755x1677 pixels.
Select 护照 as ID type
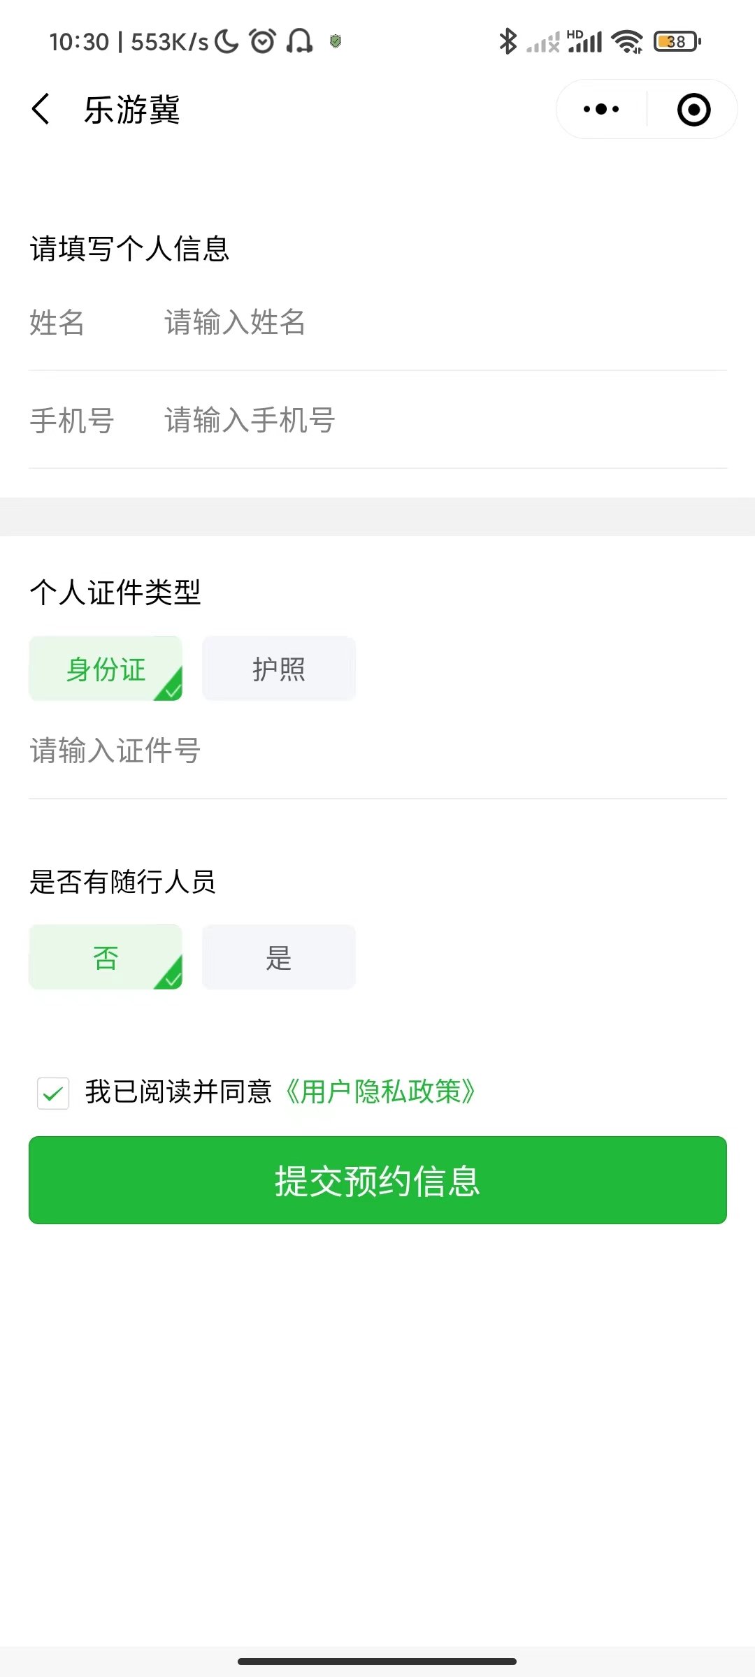tap(279, 669)
